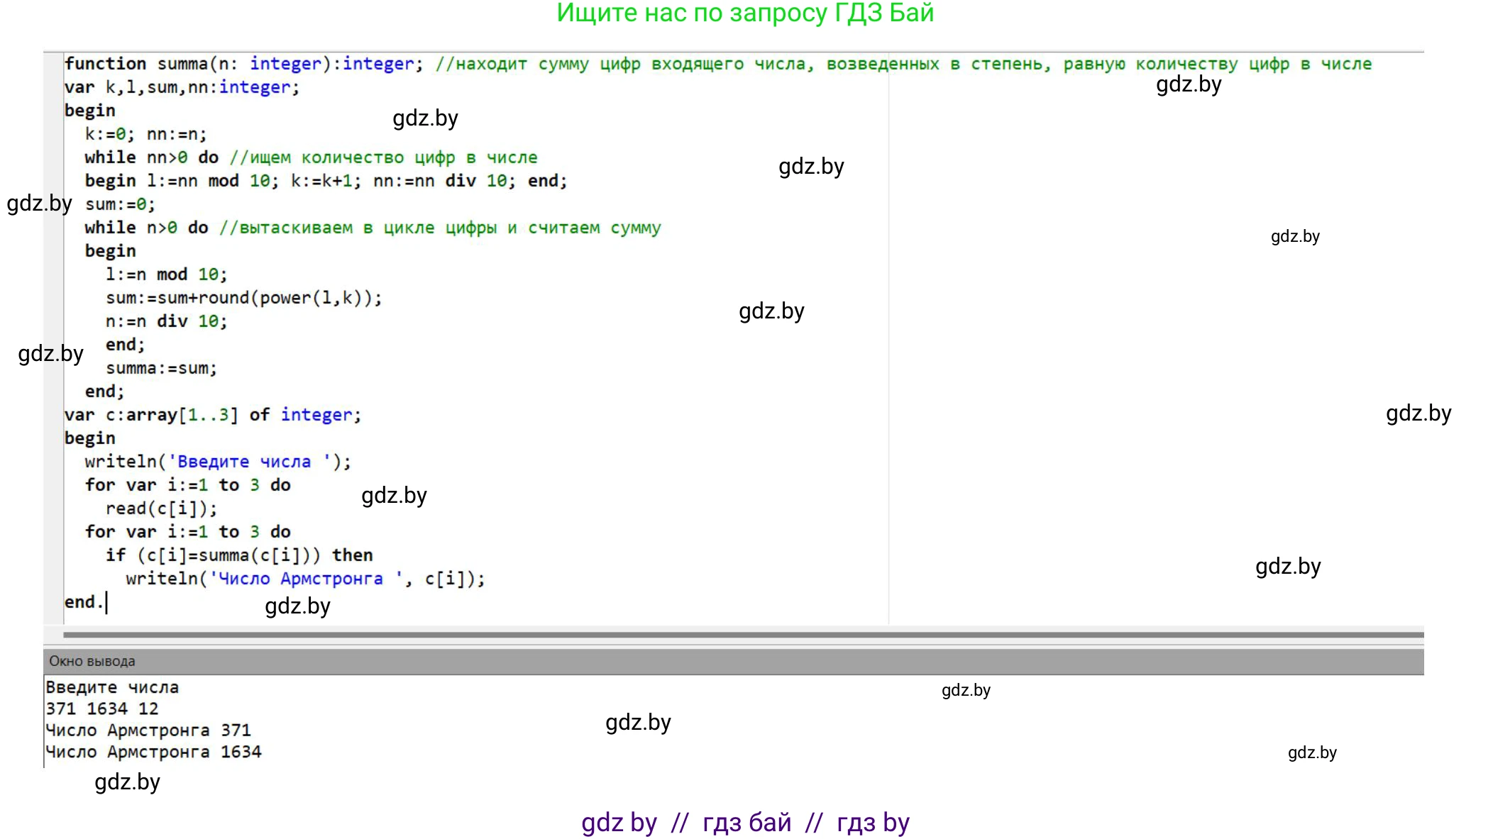Click the '371 1634 12' input line in output
This screenshot has height=839, width=1493.
[x=102, y=709]
